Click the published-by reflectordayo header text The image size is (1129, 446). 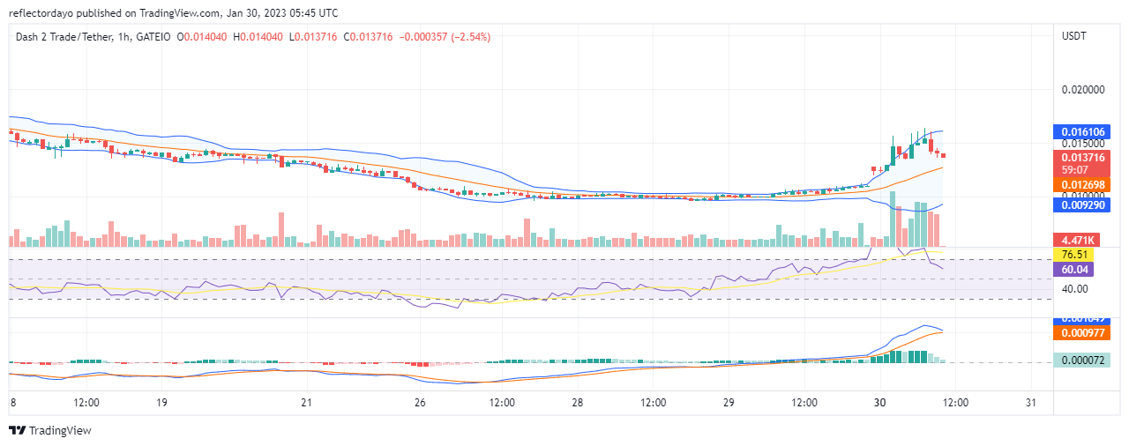pos(175,13)
